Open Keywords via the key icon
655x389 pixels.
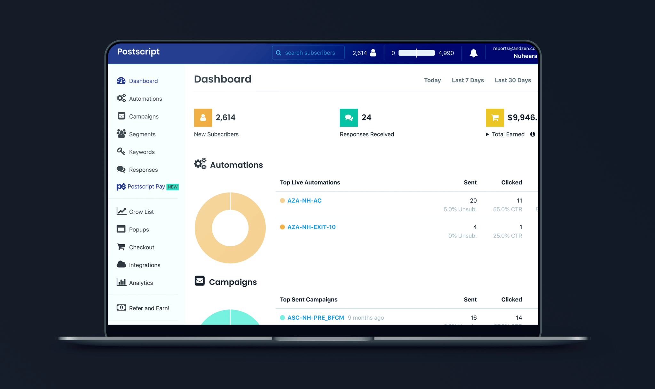tap(121, 151)
